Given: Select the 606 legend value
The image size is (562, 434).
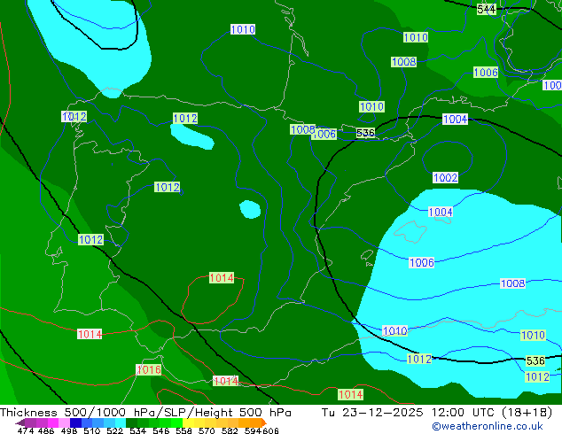Looking at the screenshot, I should click(270, 430).
